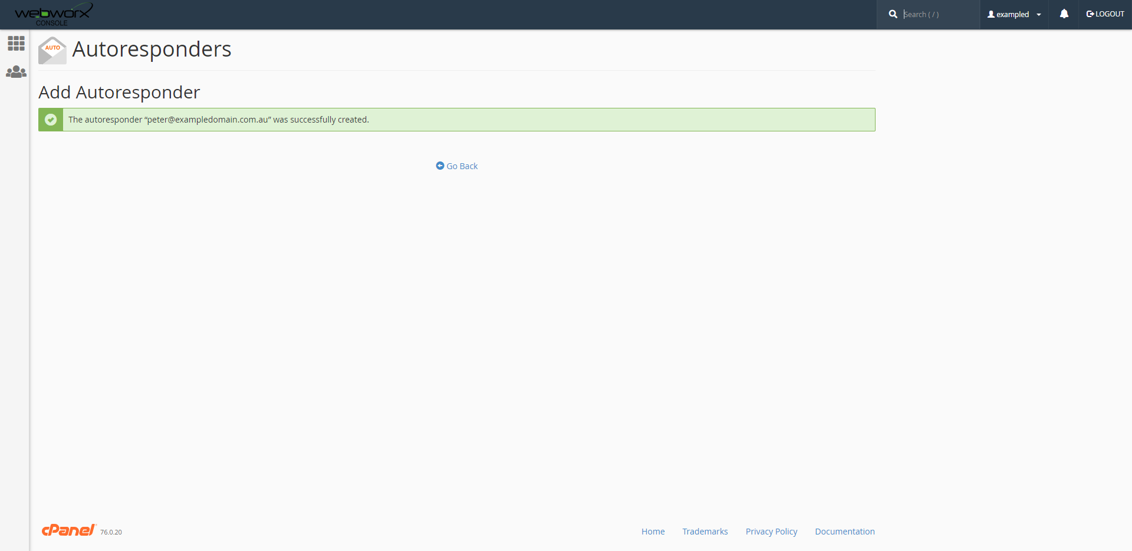Click the caret arrow next to exampled

(x=1039, y=15)
